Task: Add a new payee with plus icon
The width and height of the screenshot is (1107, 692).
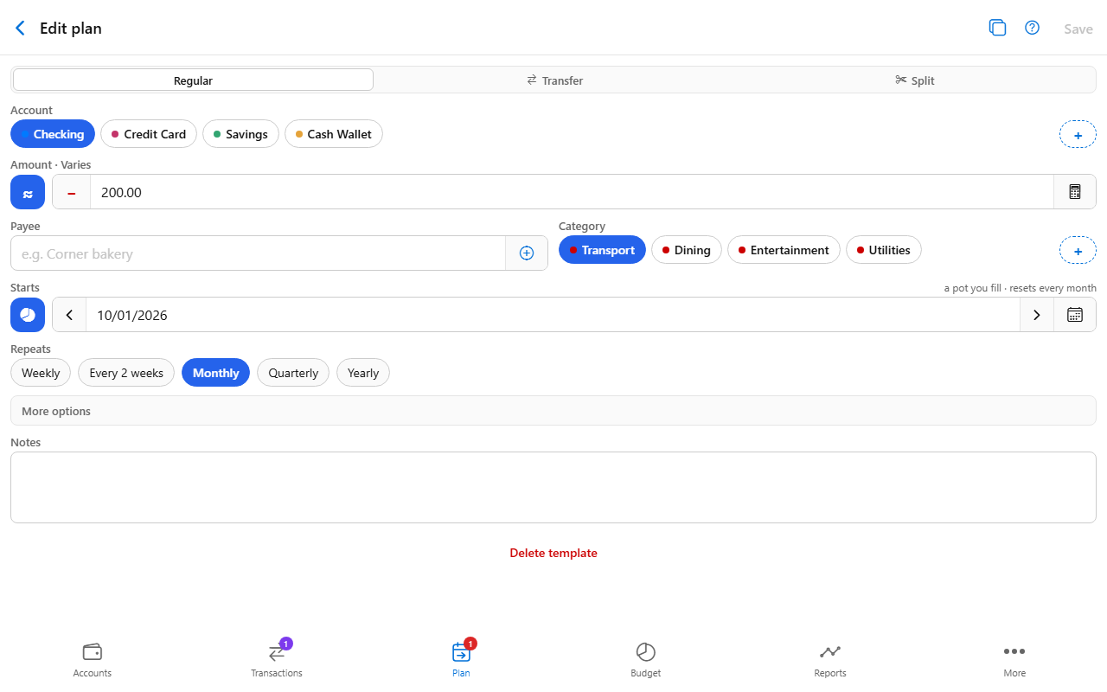Action: 527,253
